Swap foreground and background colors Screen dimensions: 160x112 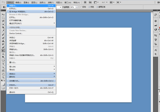click(x=4, y=80)
